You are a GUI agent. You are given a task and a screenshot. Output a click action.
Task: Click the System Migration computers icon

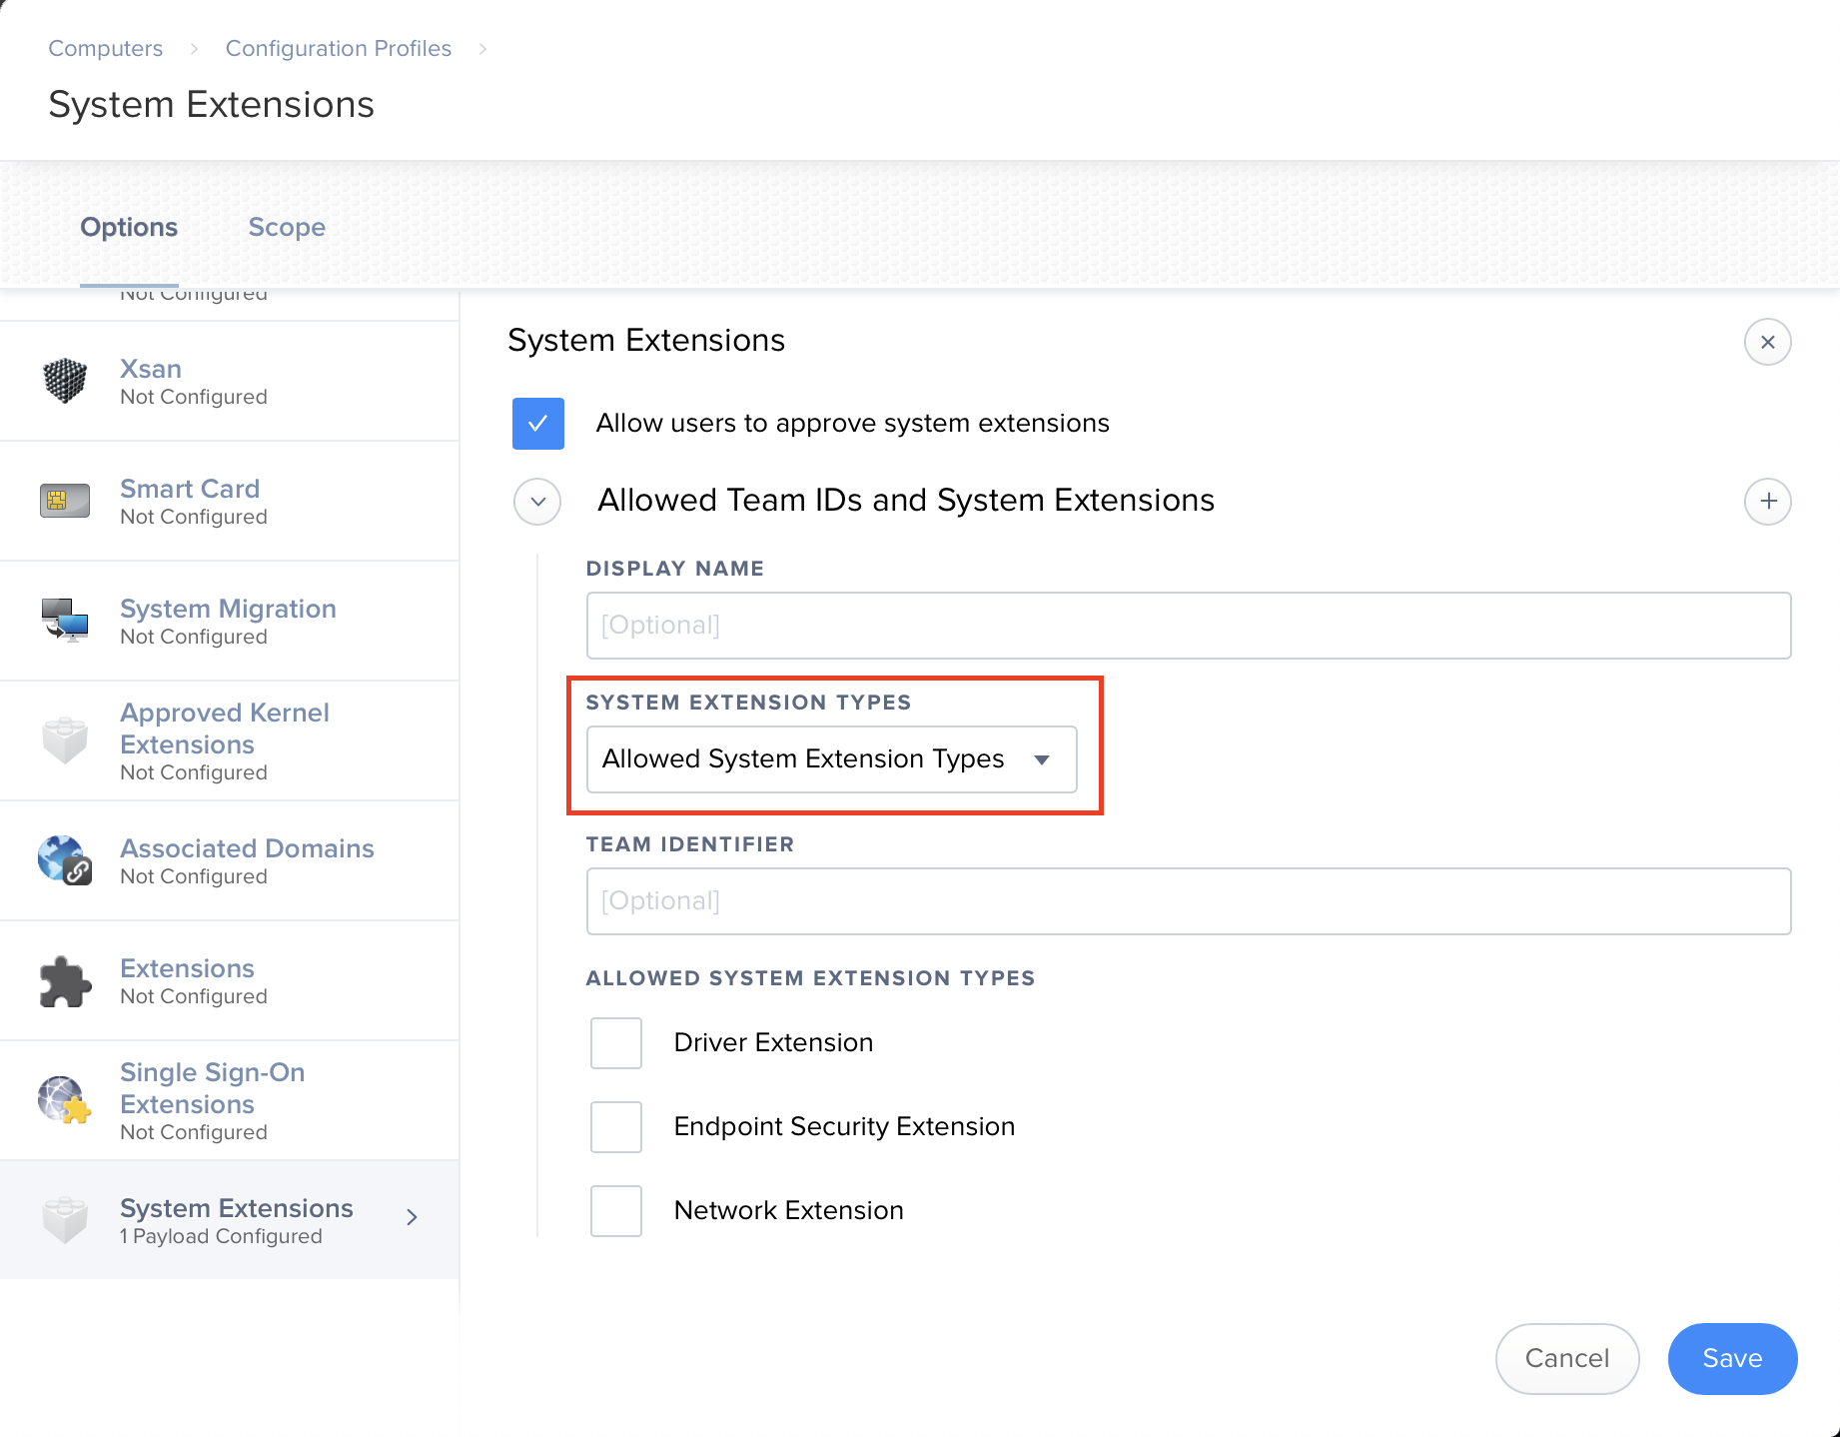click(x=65, y=621)
